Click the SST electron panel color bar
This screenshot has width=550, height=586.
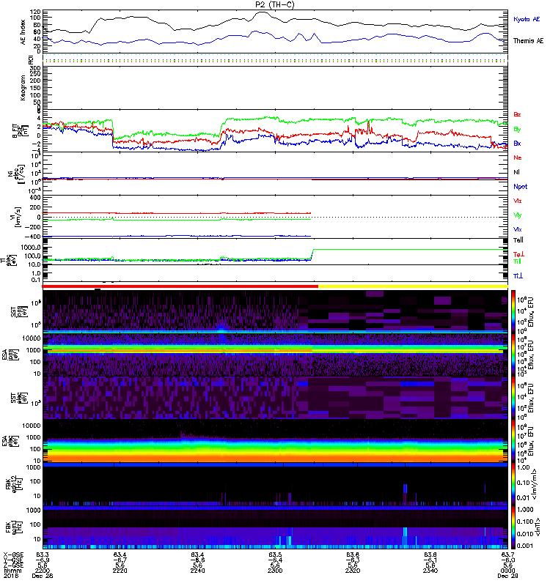coord(513,398)
